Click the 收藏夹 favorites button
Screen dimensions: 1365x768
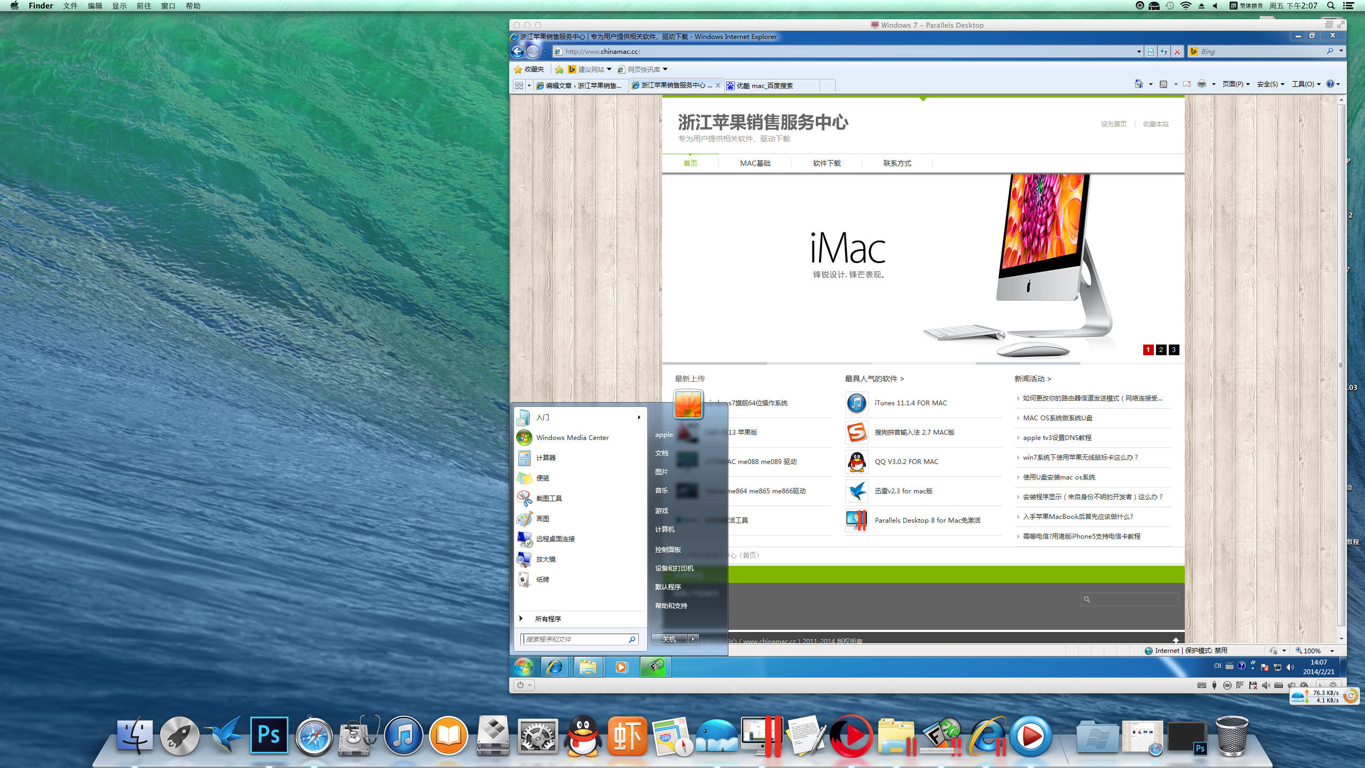coord(529,69)
